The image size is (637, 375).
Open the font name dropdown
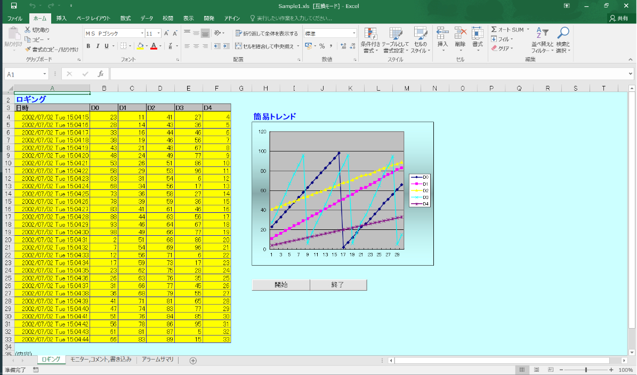click(142, 33)
